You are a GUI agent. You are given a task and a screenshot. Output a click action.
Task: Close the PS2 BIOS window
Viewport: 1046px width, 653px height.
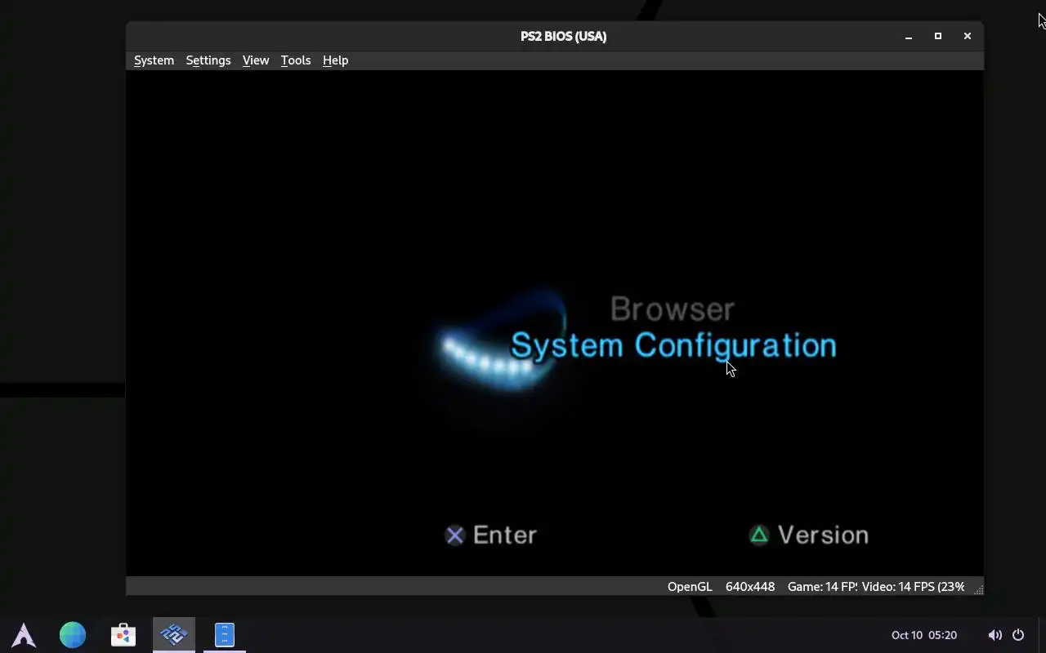click(x=968, y=36)
